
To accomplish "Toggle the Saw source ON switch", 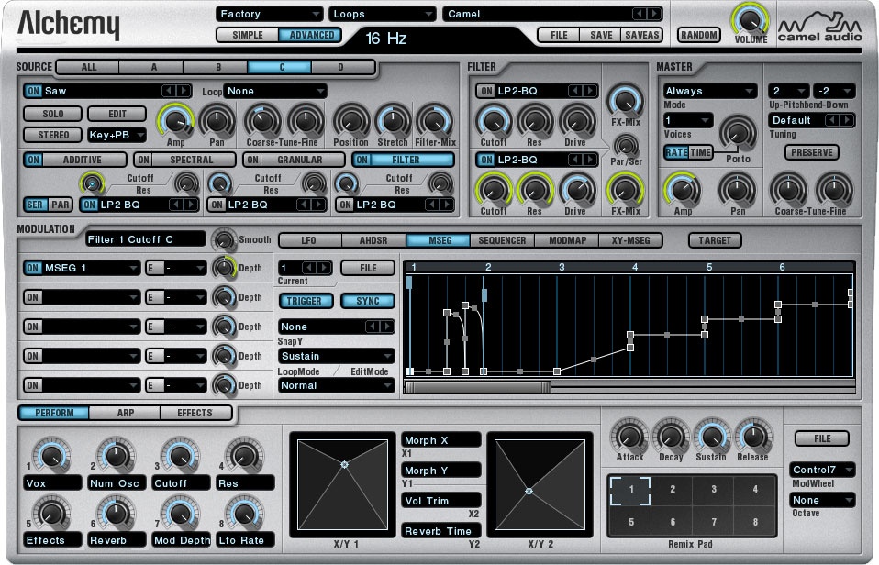I will coord(33,91).
